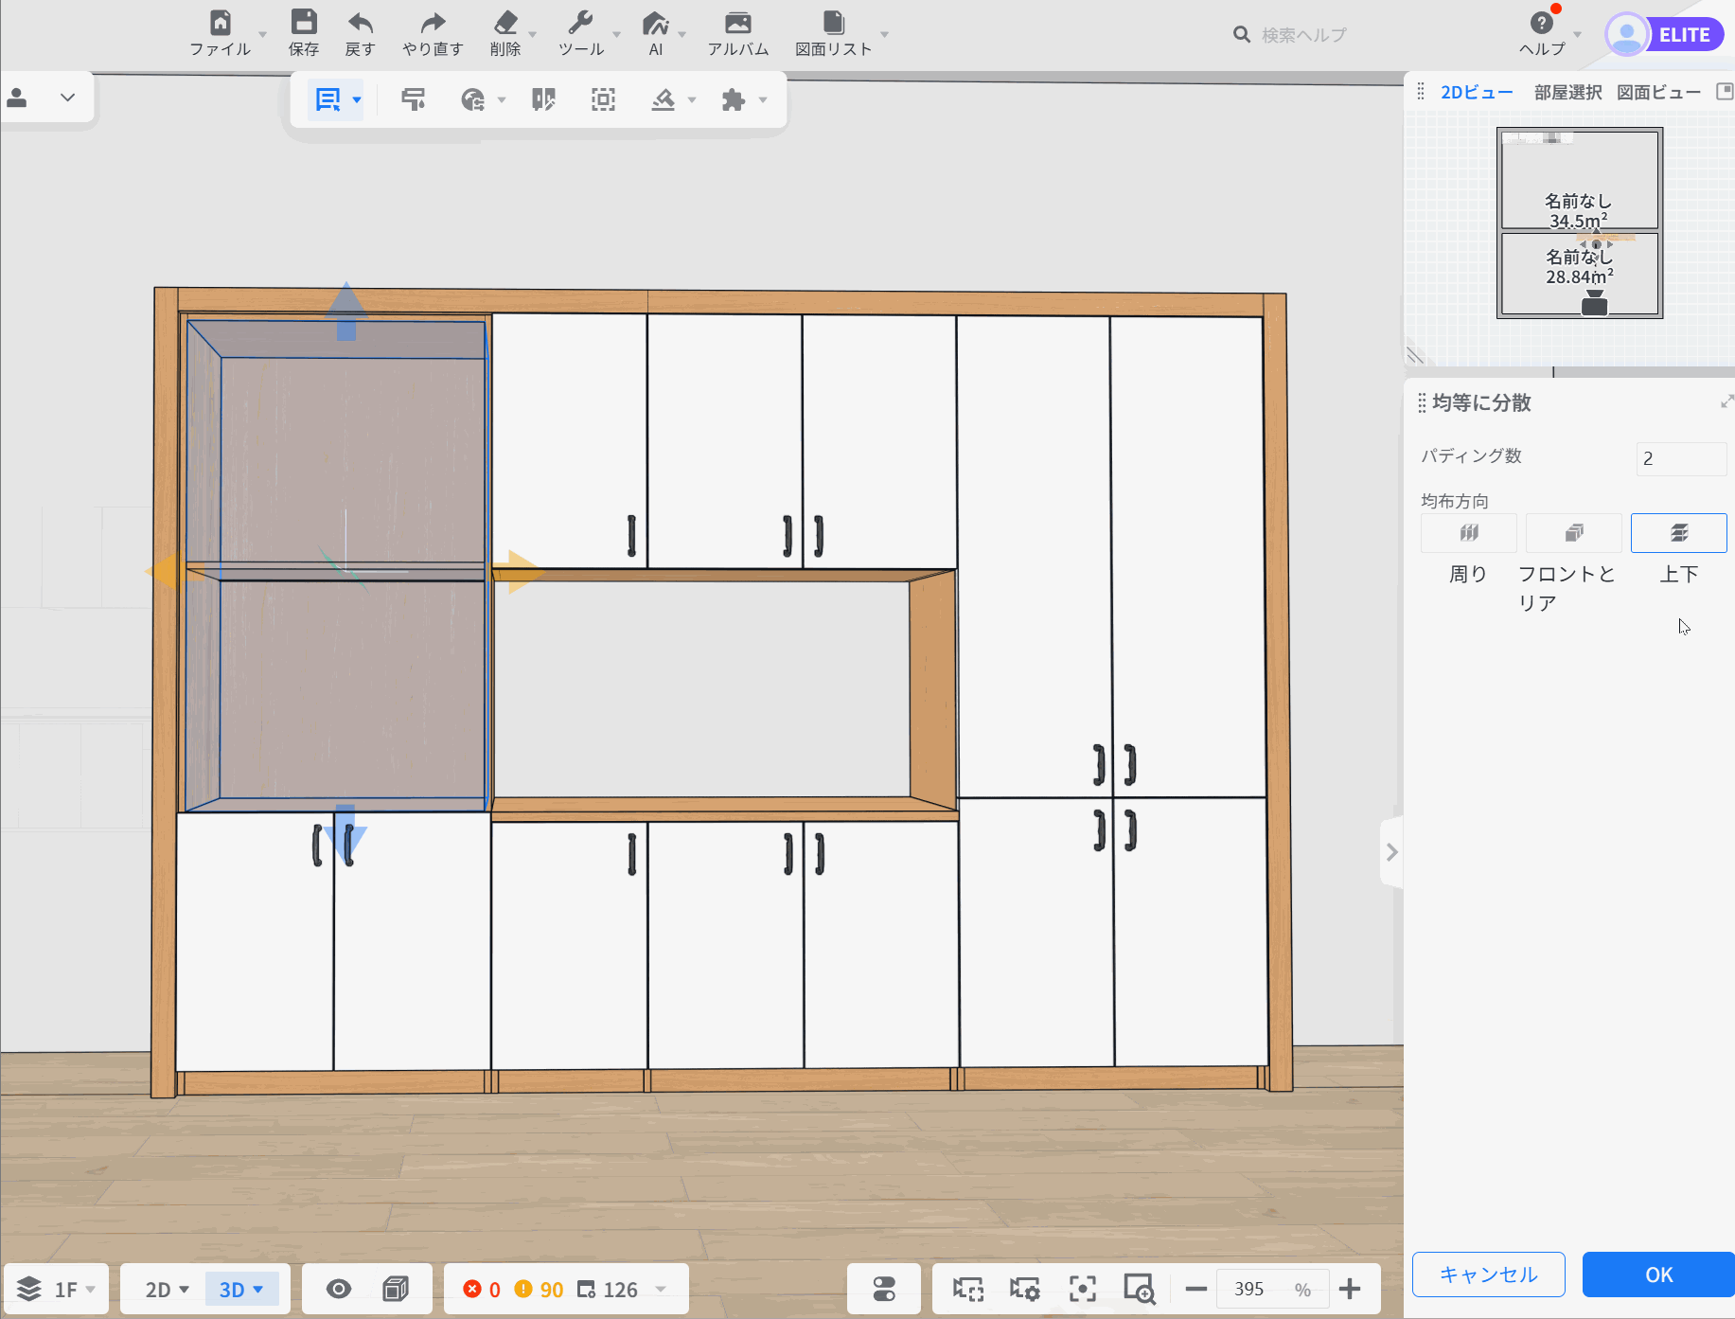1735x1319 pixels.
Task: Toggle the eye visibility icon
Action: 338,1289
